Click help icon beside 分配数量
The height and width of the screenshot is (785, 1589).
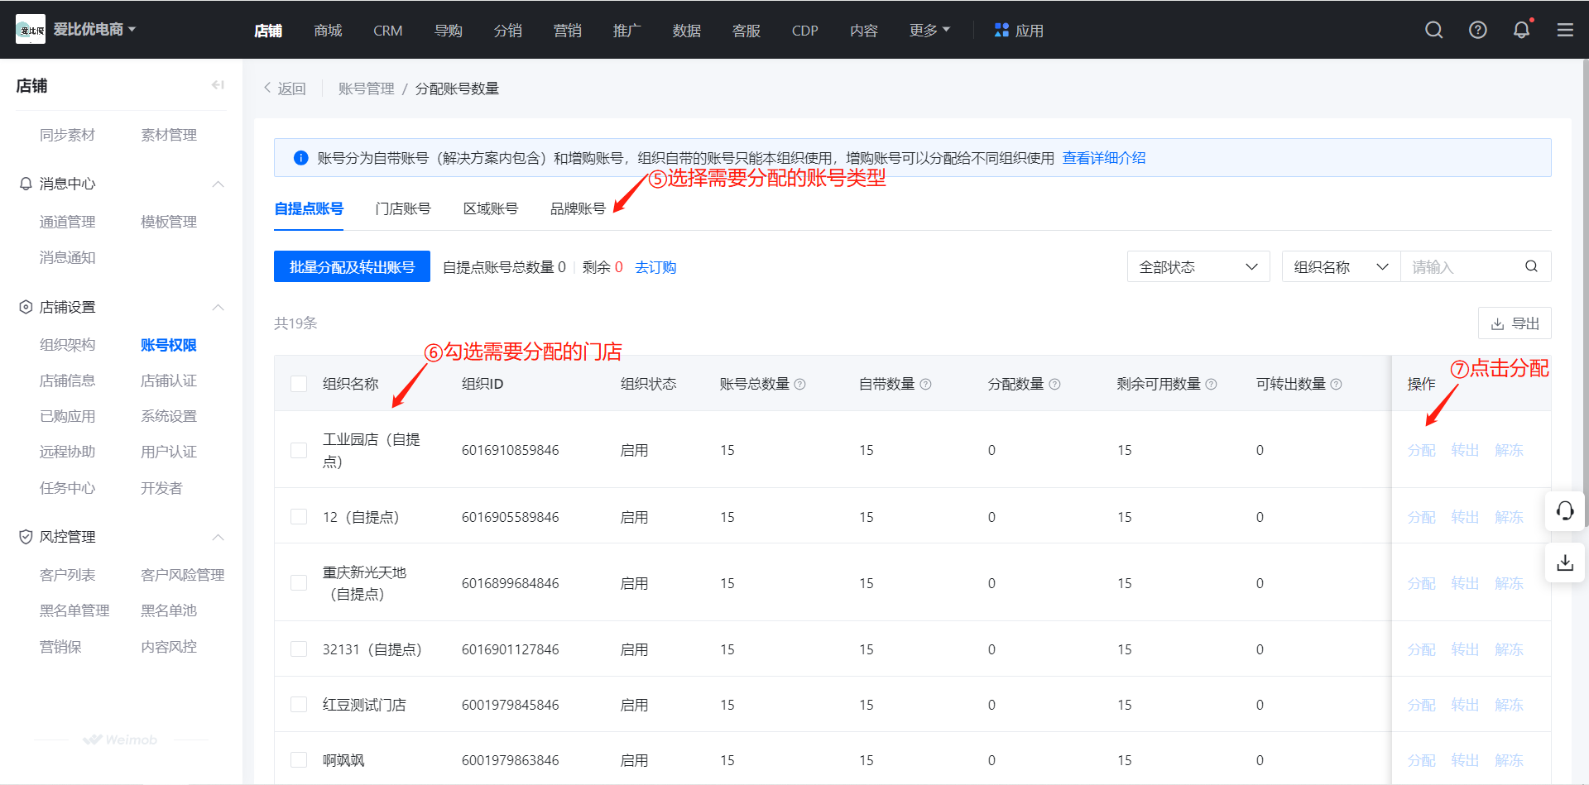(1055, 384)
